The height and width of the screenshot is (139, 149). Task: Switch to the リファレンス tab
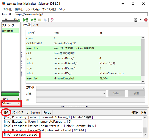tap(18, 113)
